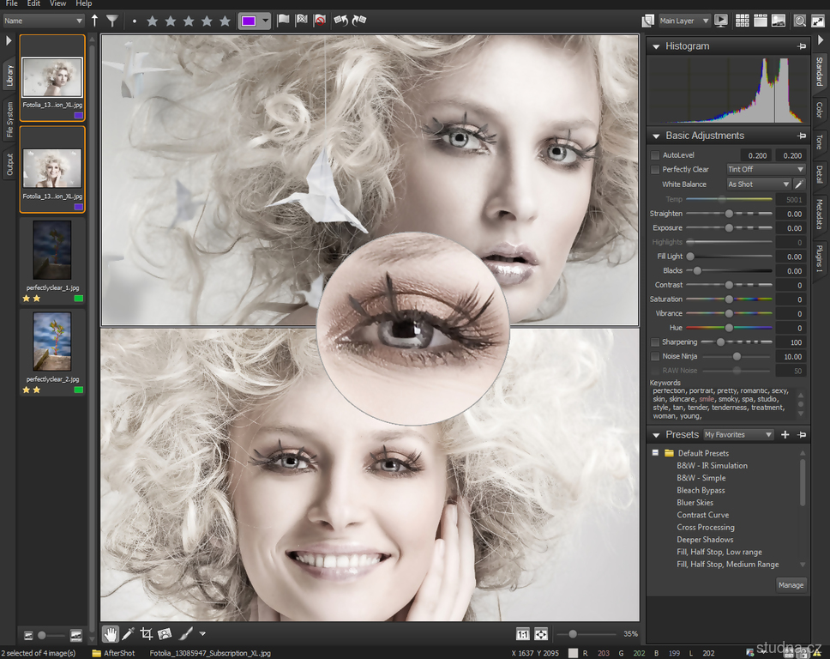Enable the Perfectly Clear checkbox
Viewport: 830px width, 659px height.
655,169
